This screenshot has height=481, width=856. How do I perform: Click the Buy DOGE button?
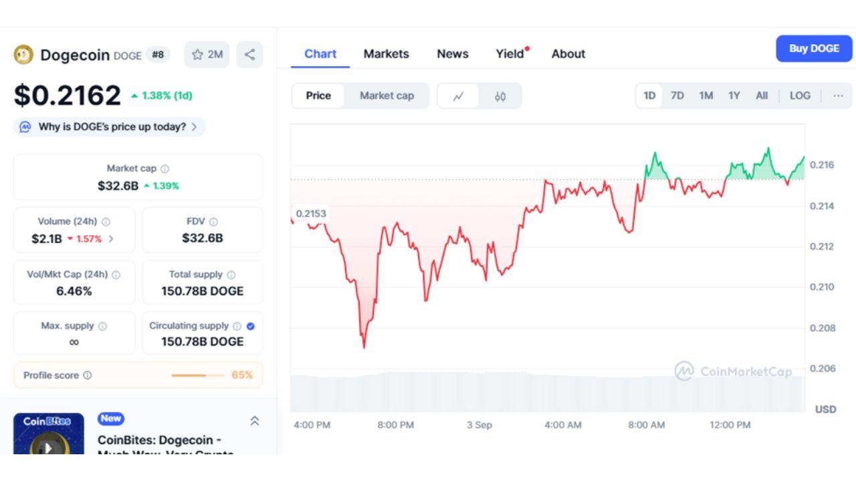[x=814, y=49]
